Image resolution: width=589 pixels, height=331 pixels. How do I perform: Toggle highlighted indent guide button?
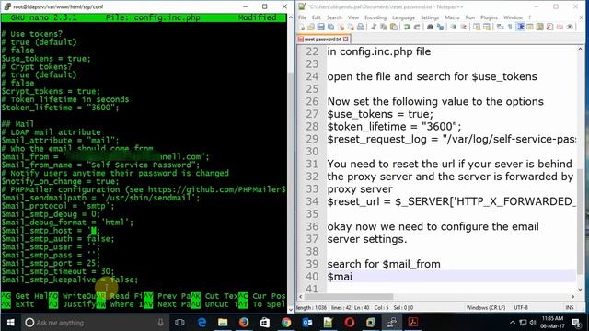point(521,27)
